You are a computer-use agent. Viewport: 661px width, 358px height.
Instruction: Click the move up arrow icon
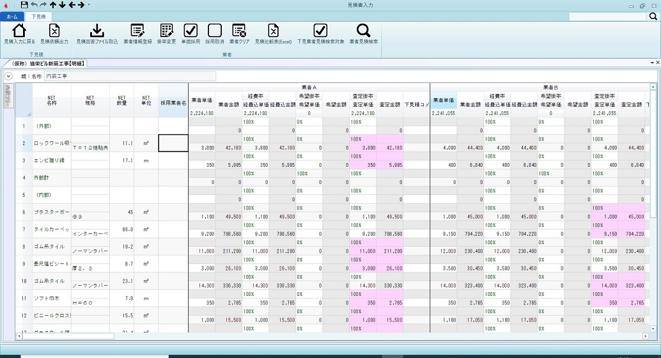(x=52, y=5)
